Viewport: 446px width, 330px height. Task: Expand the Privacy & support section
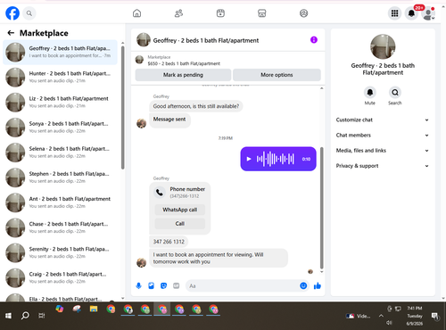(383, 166)
